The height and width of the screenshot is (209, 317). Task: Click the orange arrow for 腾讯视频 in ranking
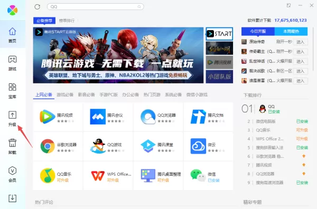click(x=304, y=165)
